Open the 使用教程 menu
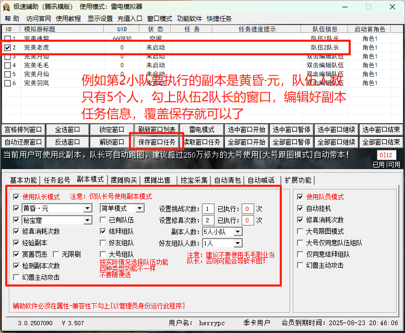The height and width of the screenshot is (333, 405). [68, 19]
